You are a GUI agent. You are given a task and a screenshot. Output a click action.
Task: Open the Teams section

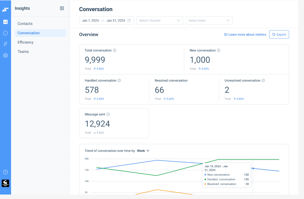pos(23,52)
